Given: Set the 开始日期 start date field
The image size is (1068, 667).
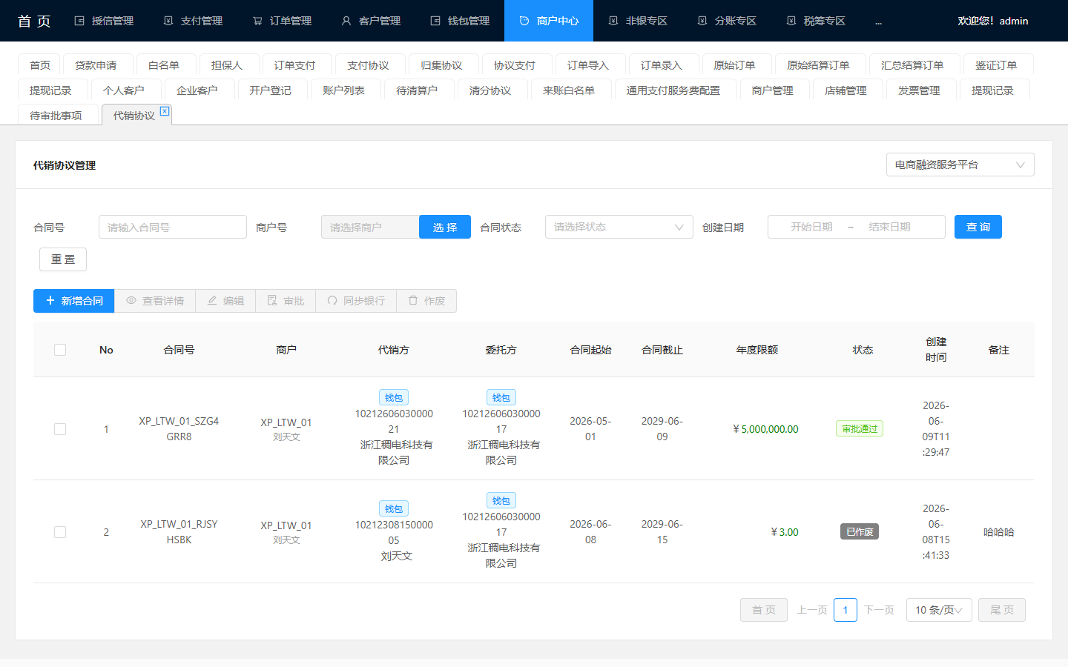Looking at the screenshot, I should click(811, 227).
